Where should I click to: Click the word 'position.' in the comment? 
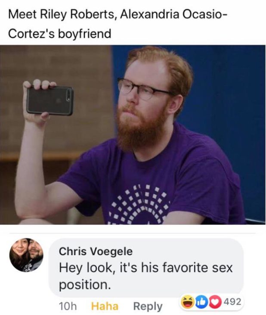pyautogui.click(x=85, y=285)
